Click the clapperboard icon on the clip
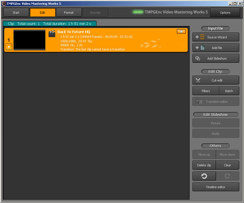This screenshot has width=244, height=203. coord(52,34)
